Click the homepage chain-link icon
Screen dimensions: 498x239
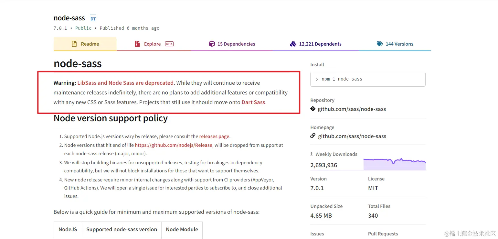pyautogui.click(x=313, y=136)
